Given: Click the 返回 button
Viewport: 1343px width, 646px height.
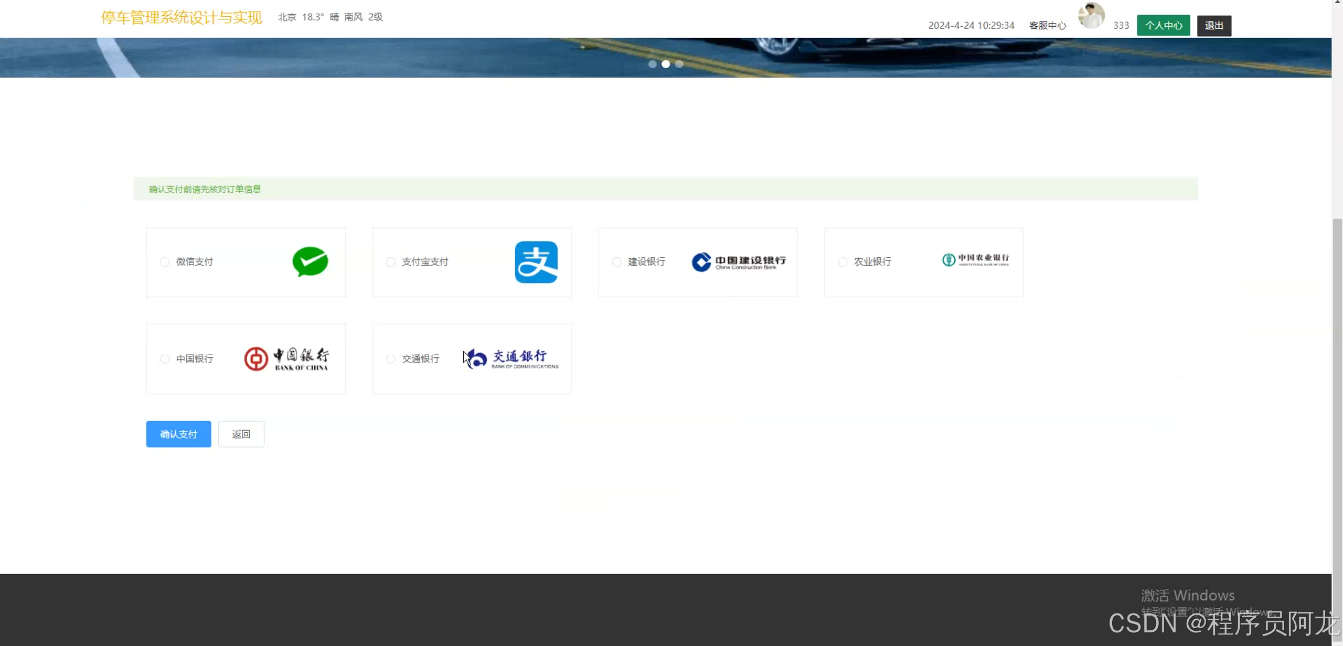Looking at the screenshot, I should (x=241, y=434).
